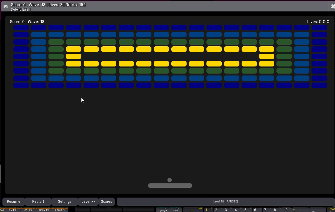Click the gray paddle bar
The height and width of the screenshot is (212, 335).
tap(170, 186)
